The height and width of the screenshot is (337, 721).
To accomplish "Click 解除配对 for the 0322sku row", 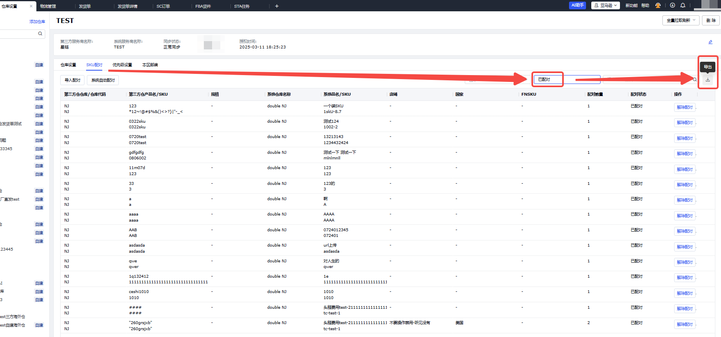I will (x=685, y=123).
